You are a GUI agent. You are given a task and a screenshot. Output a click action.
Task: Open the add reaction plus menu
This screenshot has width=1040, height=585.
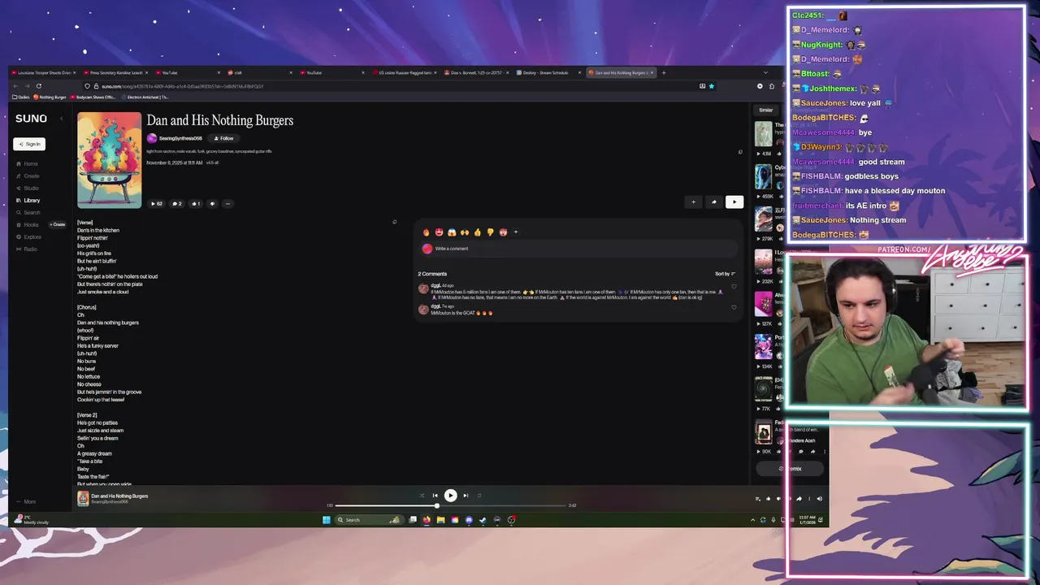515,232
